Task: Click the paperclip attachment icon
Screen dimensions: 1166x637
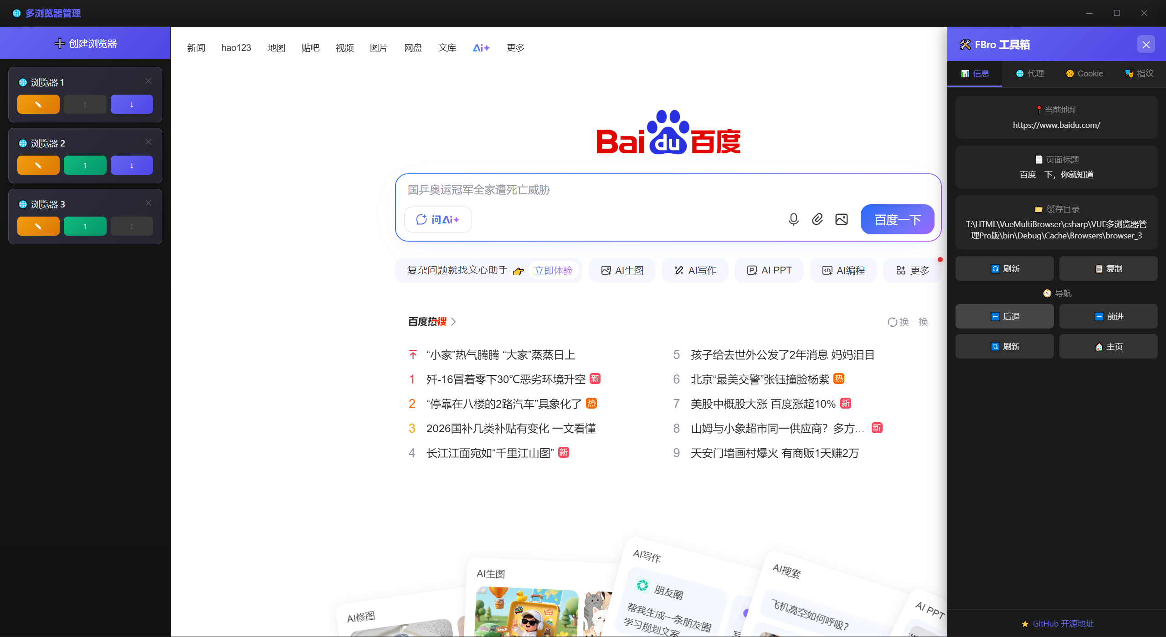Action: click(817, 219)
